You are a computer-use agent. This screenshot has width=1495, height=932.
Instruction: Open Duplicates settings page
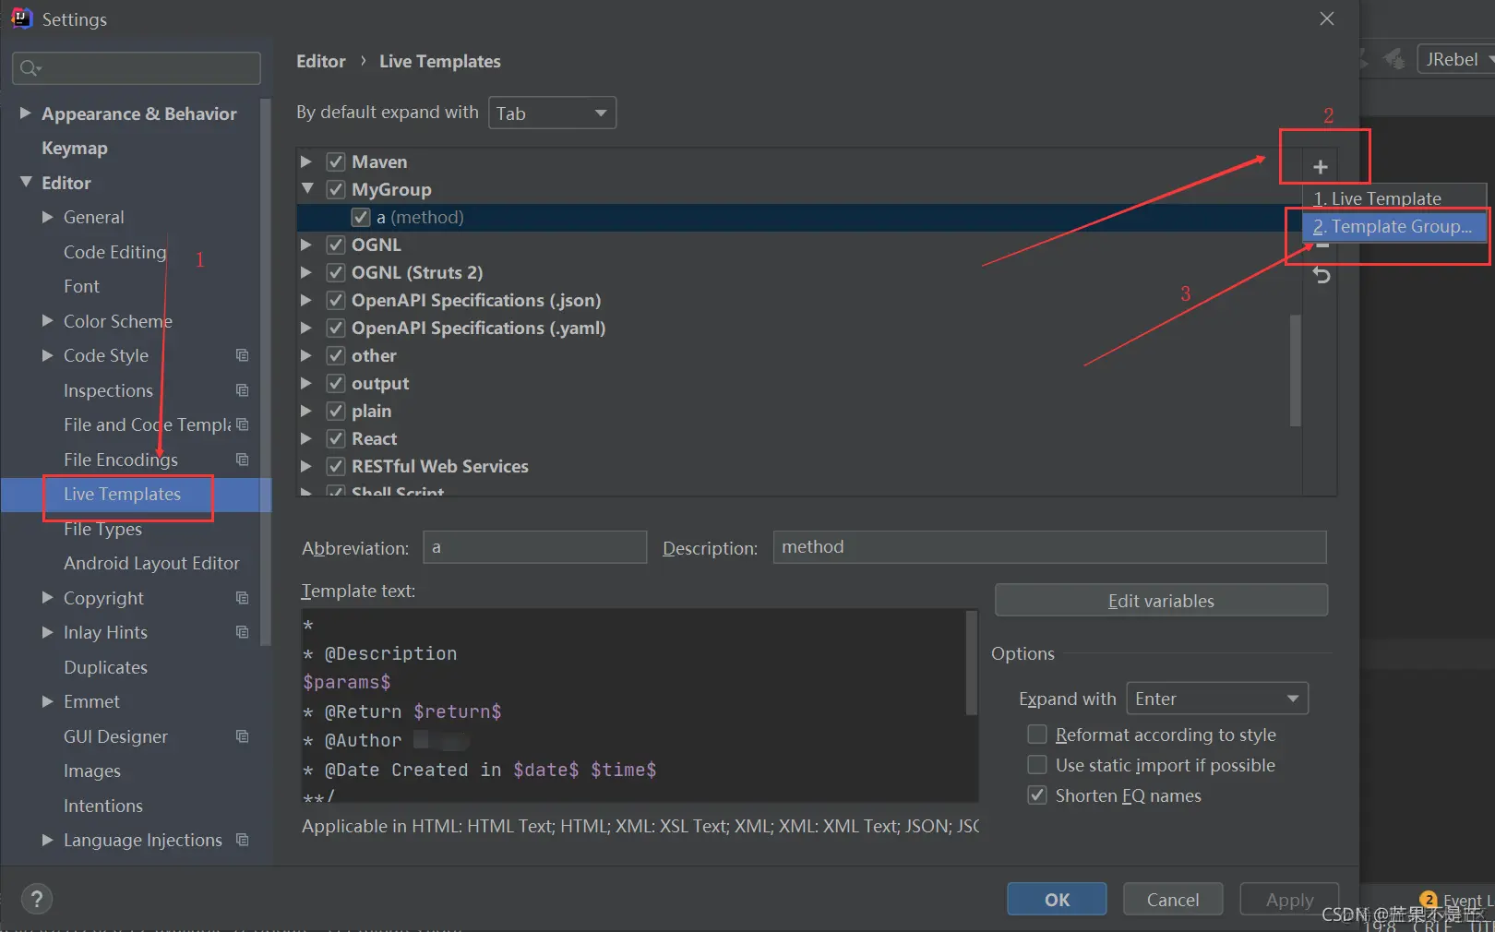click(105, 667)
